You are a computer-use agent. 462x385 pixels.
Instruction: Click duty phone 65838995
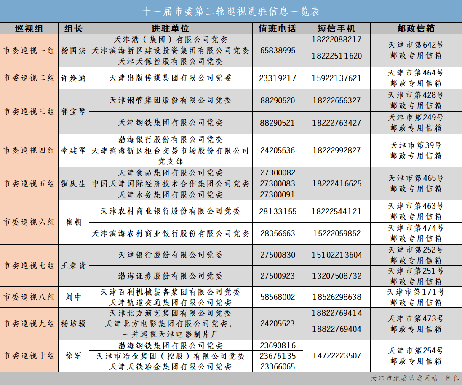(x=278, y=51)
